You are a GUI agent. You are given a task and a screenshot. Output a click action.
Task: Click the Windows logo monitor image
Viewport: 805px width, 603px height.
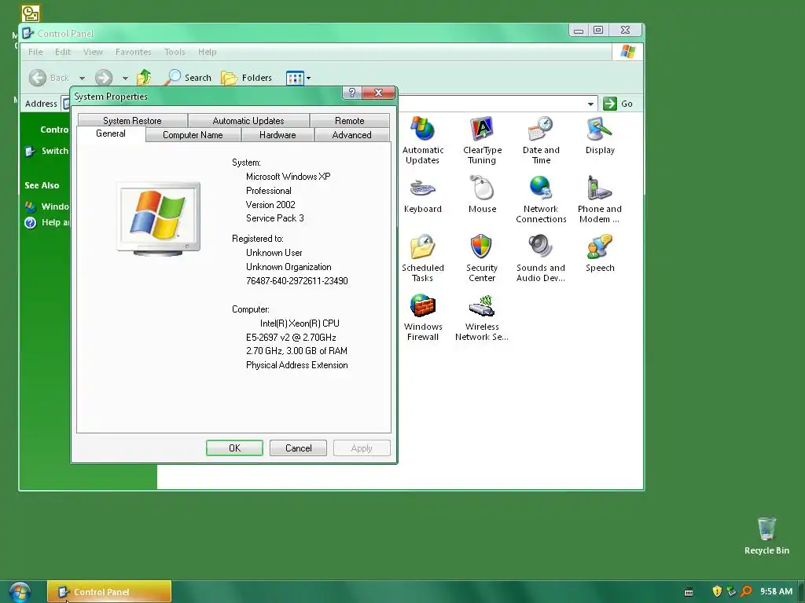point(158,218)
